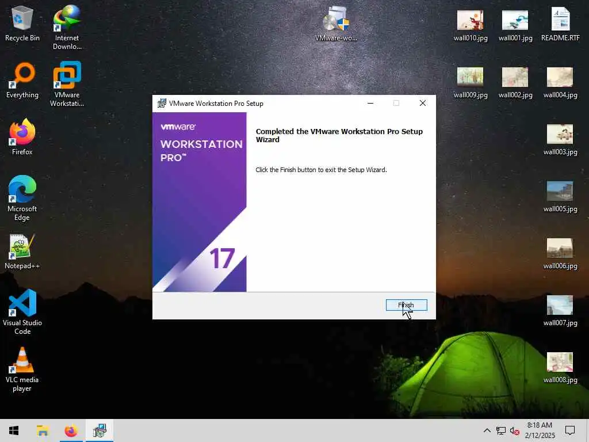589x442 pixels.
Task: Select wall002.jpg desktop file
Action: tap(515, 83)
